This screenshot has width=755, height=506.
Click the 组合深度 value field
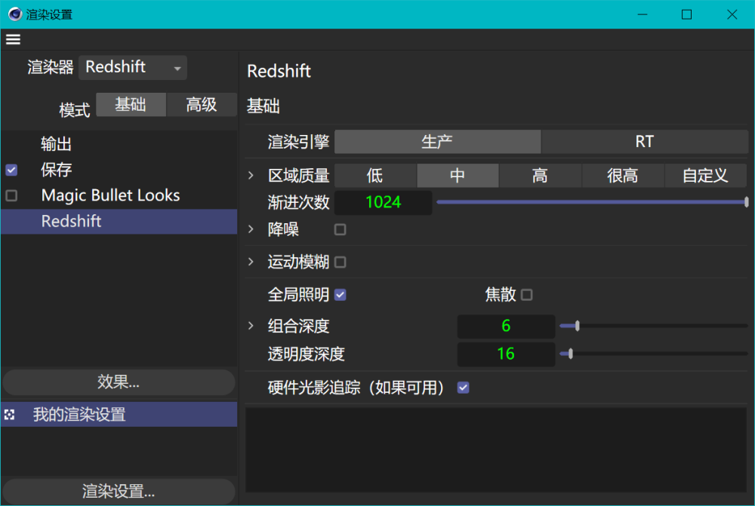(x=506, y=326)
